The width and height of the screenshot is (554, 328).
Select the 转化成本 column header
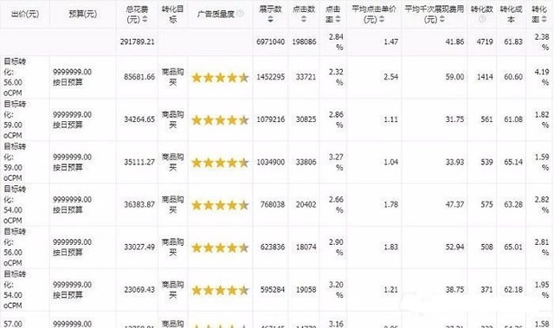[511, 14]
